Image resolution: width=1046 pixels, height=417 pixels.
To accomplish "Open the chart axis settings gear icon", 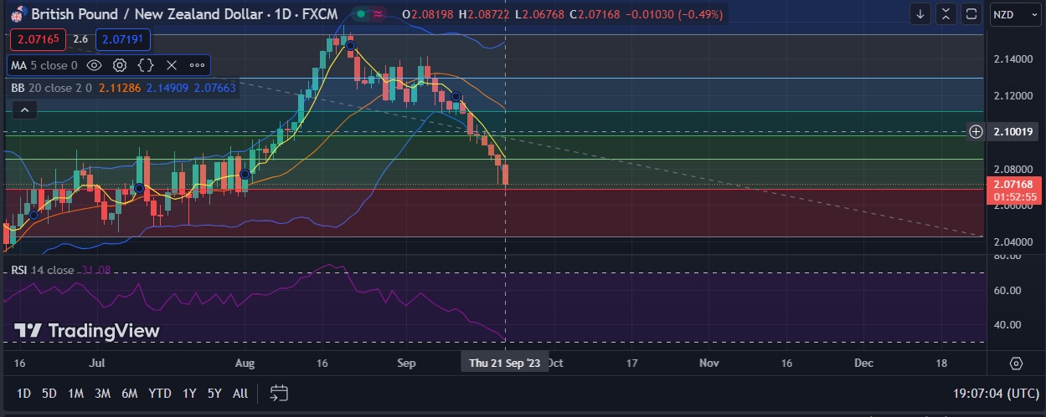I will point(1016,364).
